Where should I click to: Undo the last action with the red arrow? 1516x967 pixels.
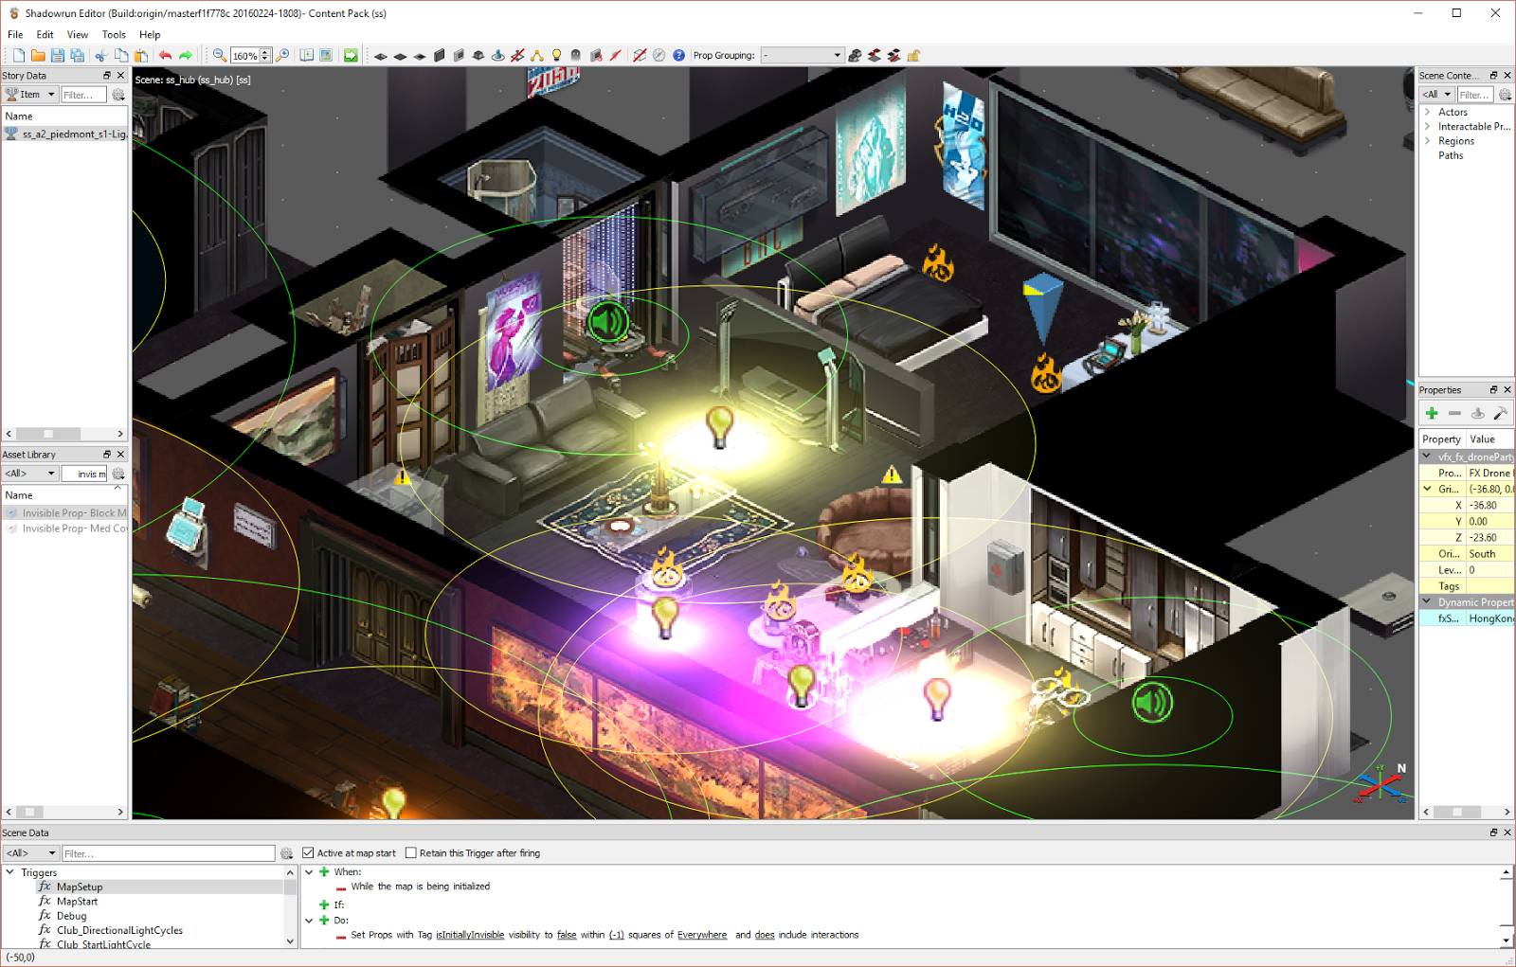[x=166, y=56]
